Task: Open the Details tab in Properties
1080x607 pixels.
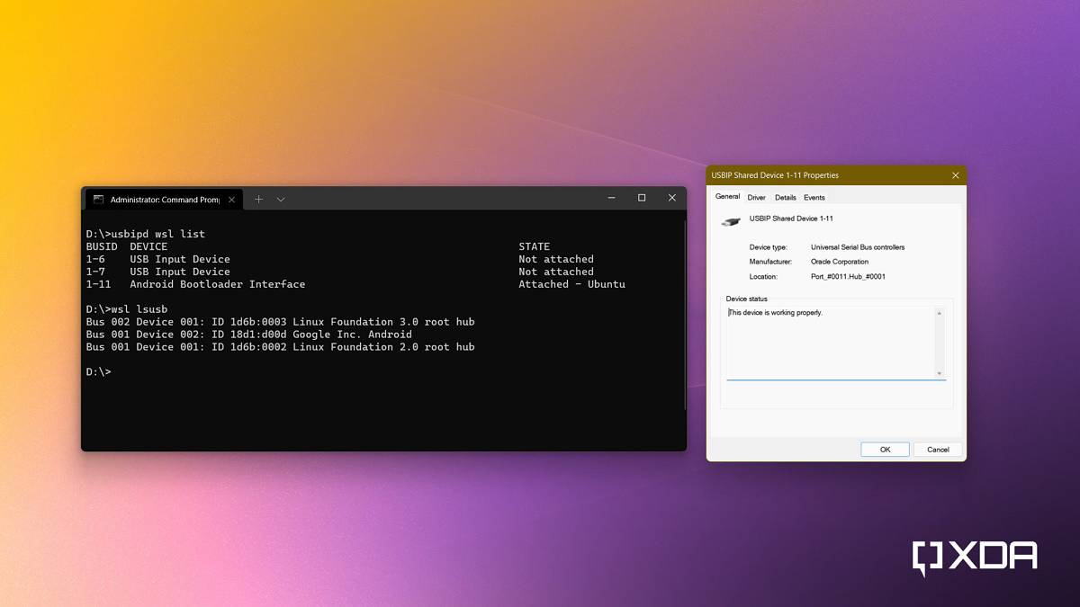Action: click(x=786, y=198)
